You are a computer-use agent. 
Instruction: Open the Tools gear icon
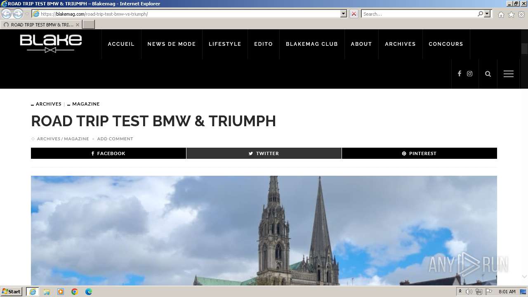(x=521, y=14)
